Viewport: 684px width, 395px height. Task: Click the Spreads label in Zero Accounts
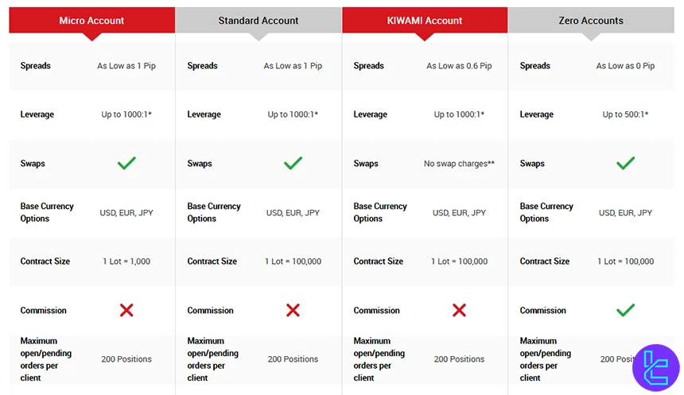pyautogui.click(x=534, y=66)
